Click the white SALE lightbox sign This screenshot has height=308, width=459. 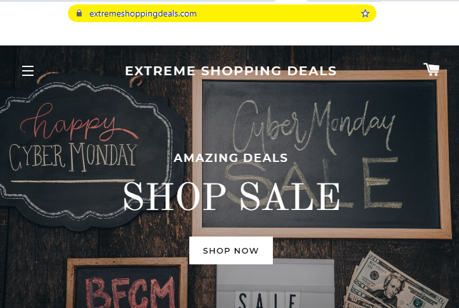click(275, 283)
